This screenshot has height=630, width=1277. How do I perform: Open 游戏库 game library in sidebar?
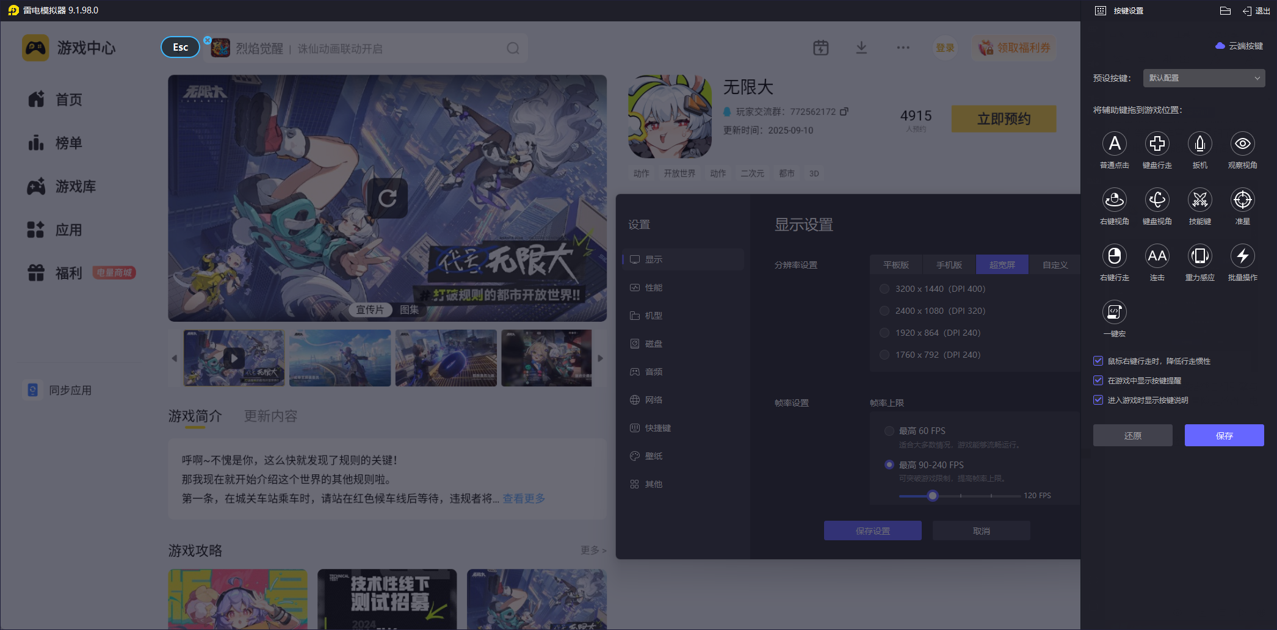(62, 186)
